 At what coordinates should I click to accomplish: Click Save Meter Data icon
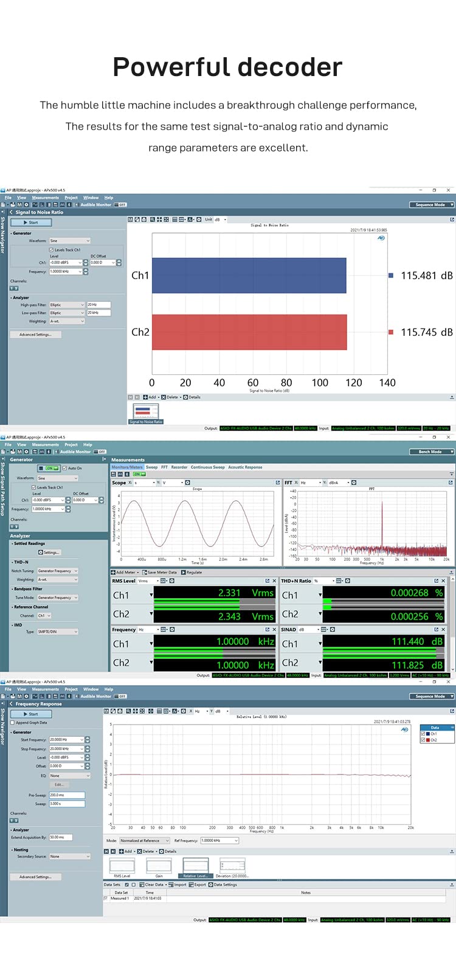click(145, 573)
